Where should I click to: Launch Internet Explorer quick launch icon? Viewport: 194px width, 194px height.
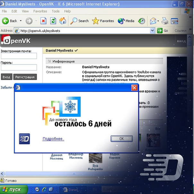[44, 189]
